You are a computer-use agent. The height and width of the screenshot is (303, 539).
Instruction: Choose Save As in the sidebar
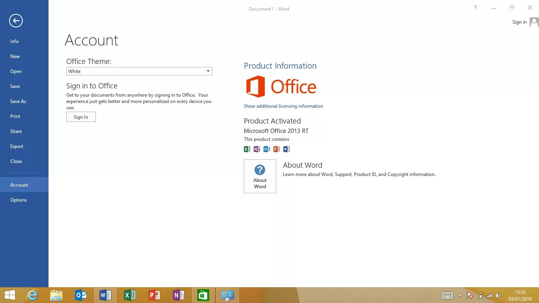pos(24,101)
